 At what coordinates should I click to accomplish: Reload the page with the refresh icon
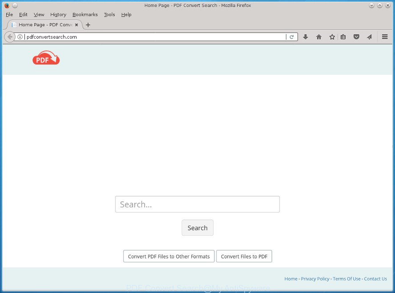292,37
